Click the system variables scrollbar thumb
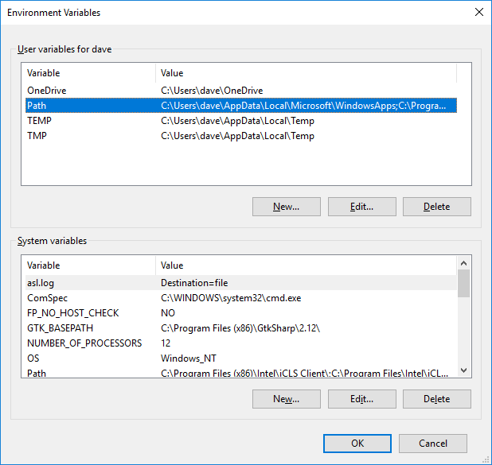The width and height of the screenshot is (492, 465). click(x=463, y=283)
